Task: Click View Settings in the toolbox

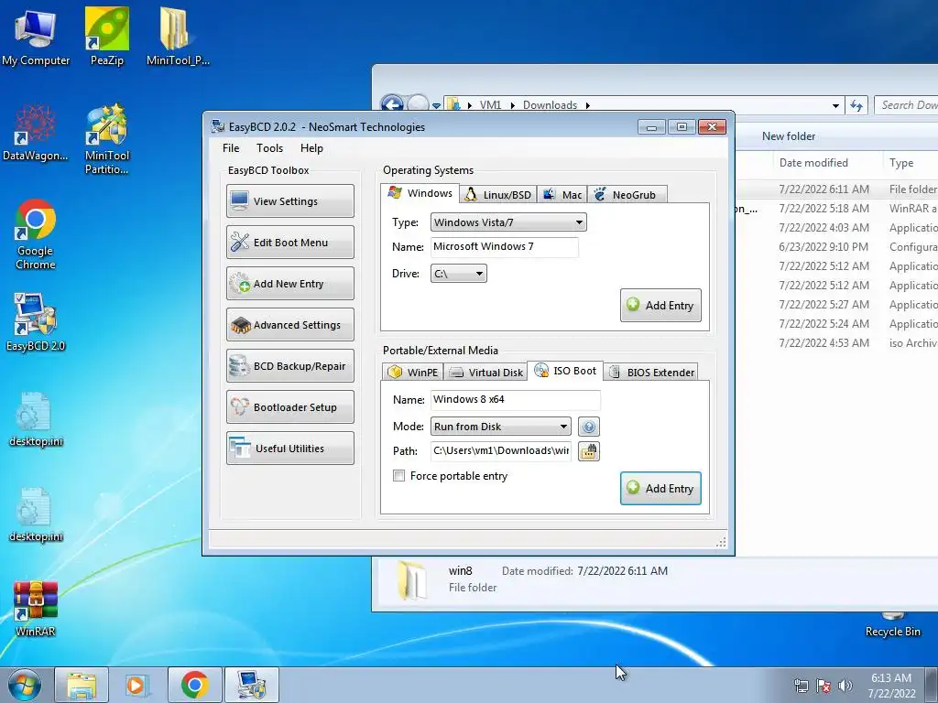Action: [x=290, y=200]
